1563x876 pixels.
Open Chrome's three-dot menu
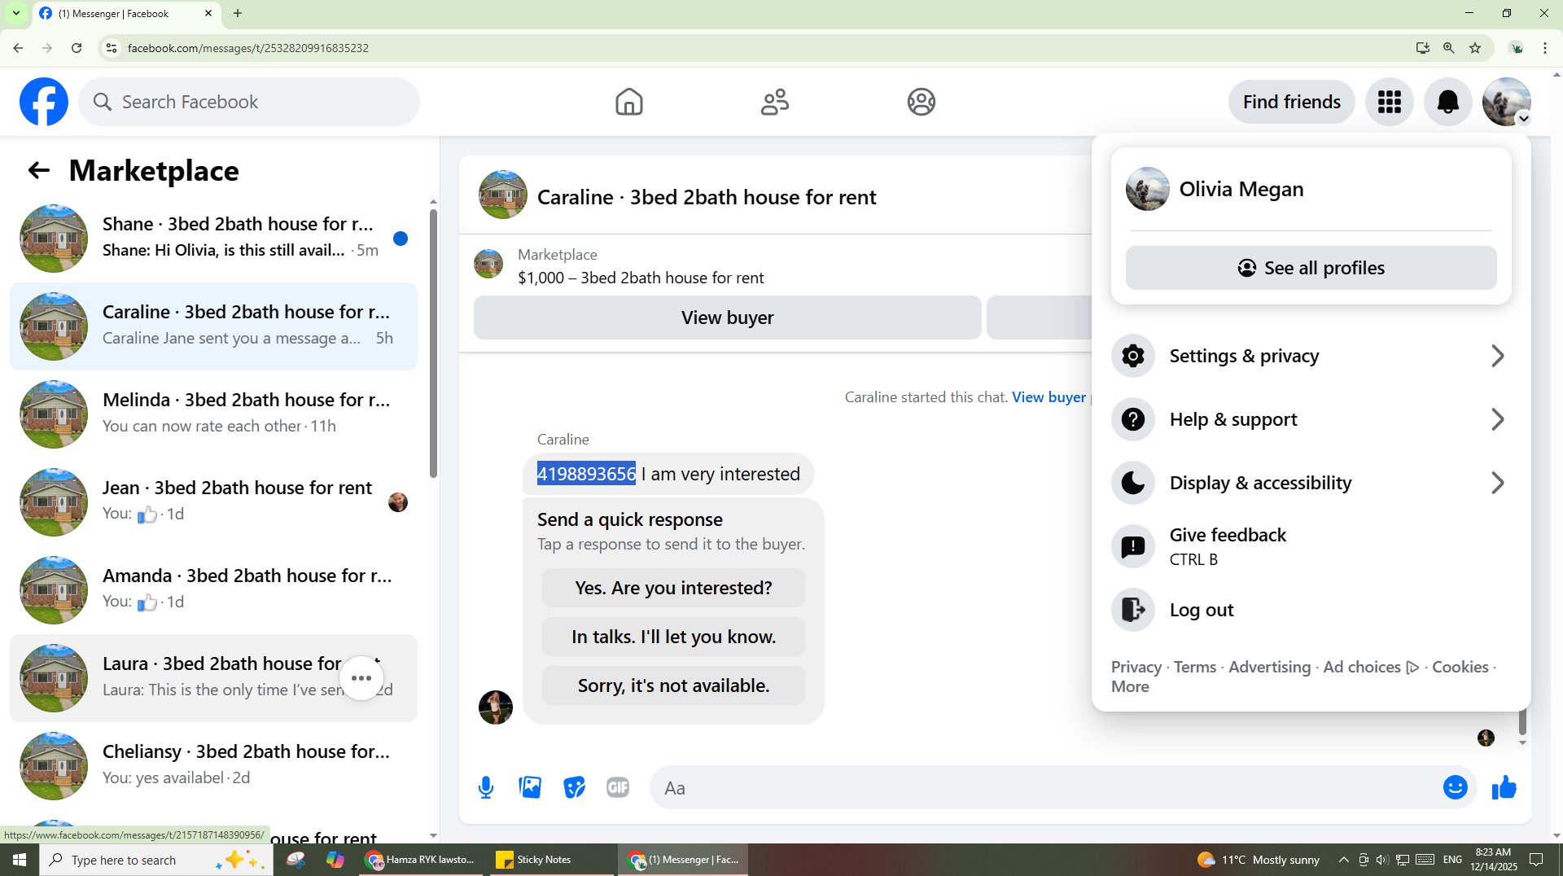point(1545,48)
